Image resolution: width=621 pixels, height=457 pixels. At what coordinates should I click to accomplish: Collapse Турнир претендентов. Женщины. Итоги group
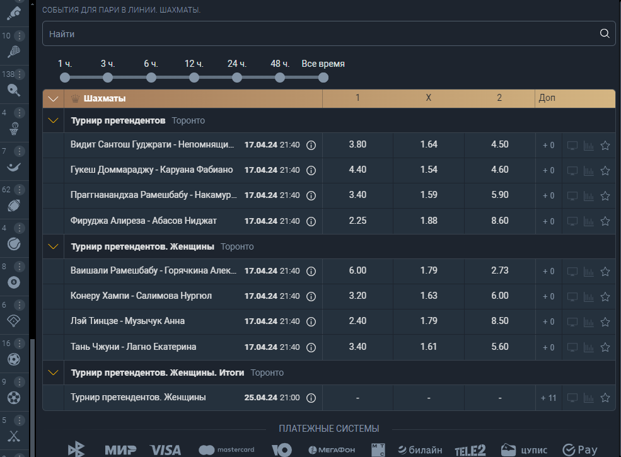(53, 373)
